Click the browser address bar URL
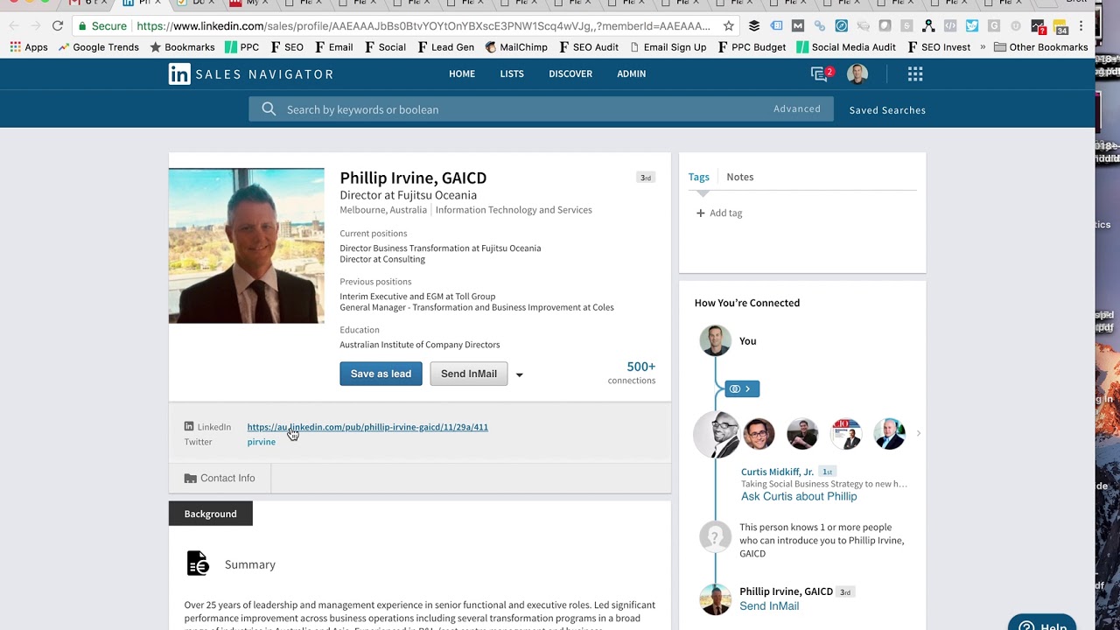 click(x=424, y=26)
